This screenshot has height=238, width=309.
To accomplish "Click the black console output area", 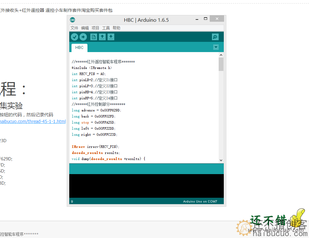I will coord(147,186).
